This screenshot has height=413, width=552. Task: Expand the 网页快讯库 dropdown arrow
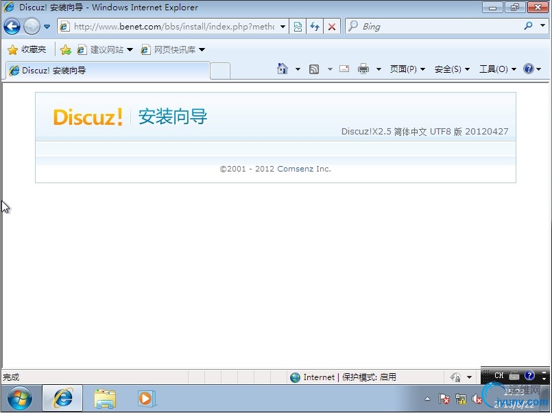point(202,49)
